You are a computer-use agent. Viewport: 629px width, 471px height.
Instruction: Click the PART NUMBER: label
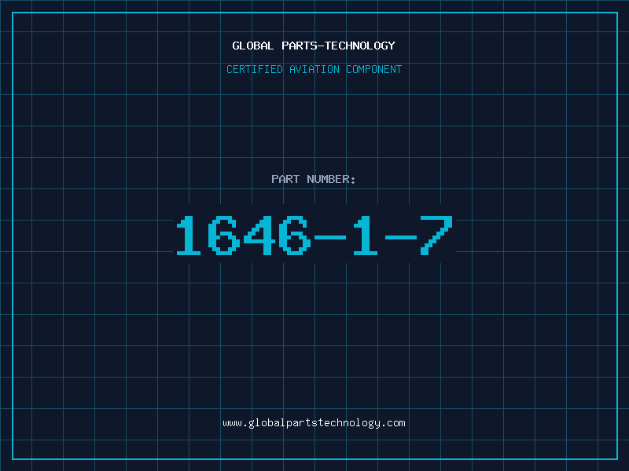314,179
